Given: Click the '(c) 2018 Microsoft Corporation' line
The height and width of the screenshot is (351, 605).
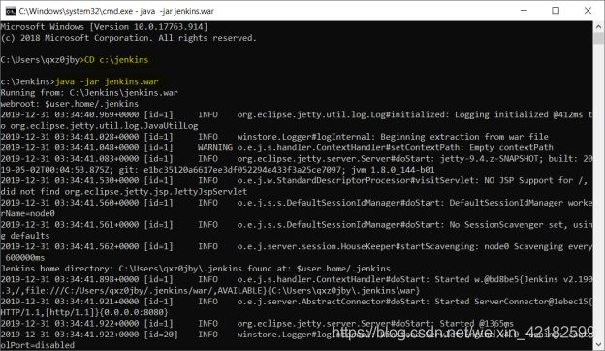Looking at the screenshot, I should [x=129, y=38].
